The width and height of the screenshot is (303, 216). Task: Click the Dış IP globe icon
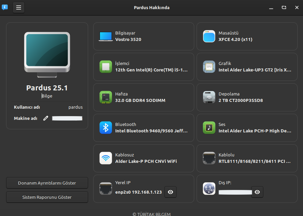pos(209,189)
